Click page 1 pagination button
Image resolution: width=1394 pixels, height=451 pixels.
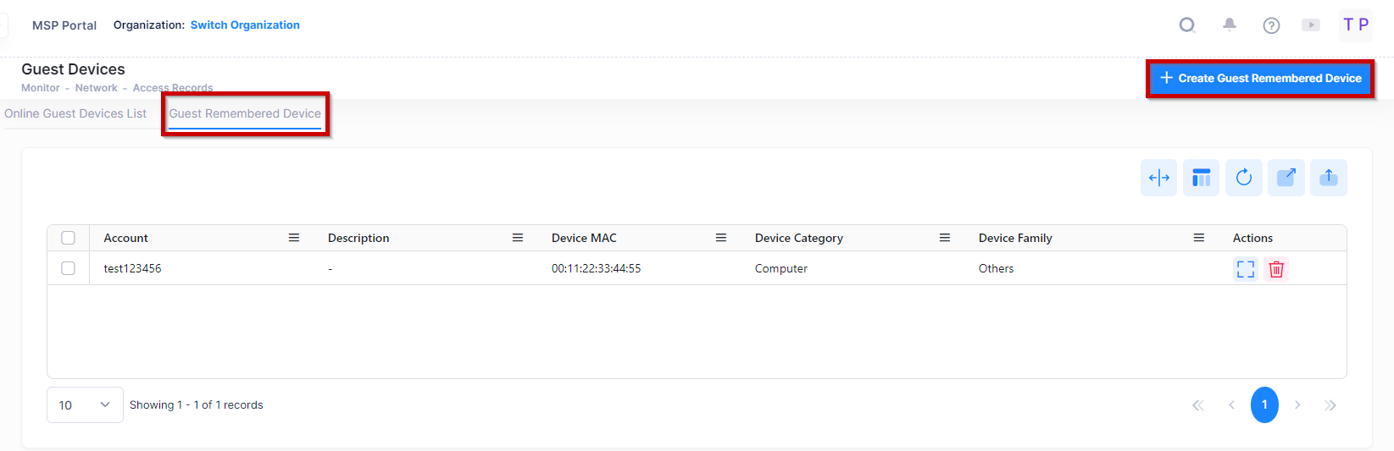click(x=1264, y=404)
